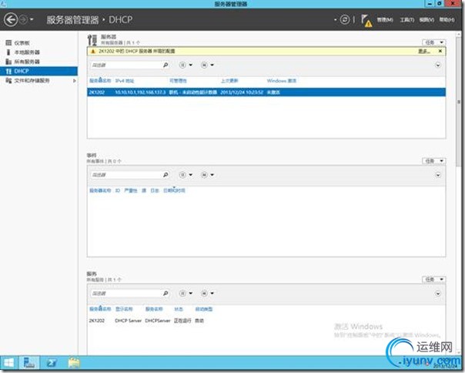Click search magnifier in 服务器 filter
465x373 pixels.
pos(166,65)
